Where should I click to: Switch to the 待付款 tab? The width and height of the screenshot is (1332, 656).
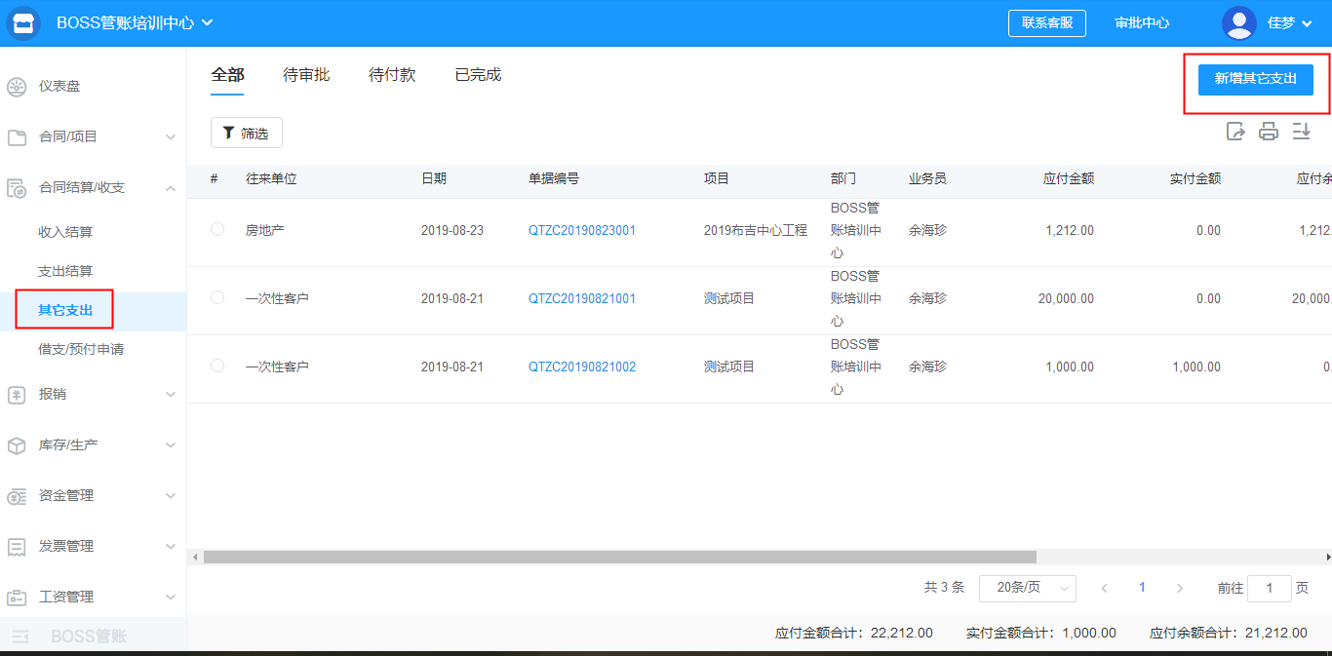click(x=392, y=75)
